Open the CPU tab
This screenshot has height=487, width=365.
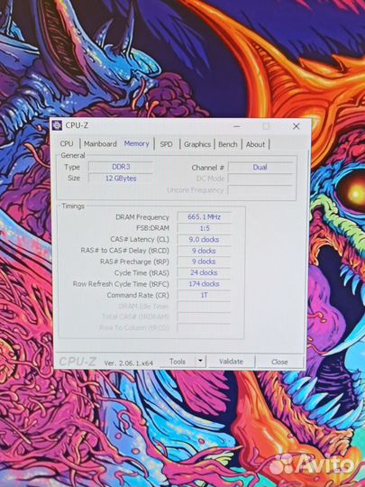[67, 143]
